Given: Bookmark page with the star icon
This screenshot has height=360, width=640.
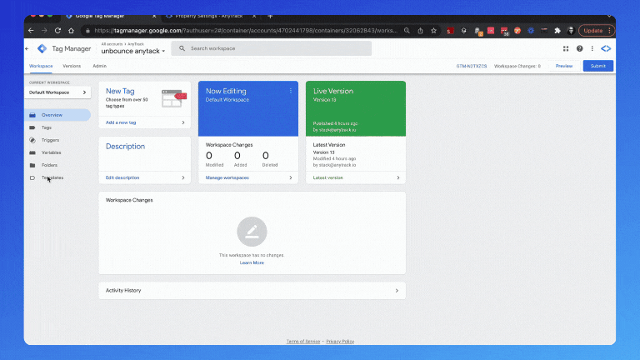Looking at the screenshot, I should [433, 31].
